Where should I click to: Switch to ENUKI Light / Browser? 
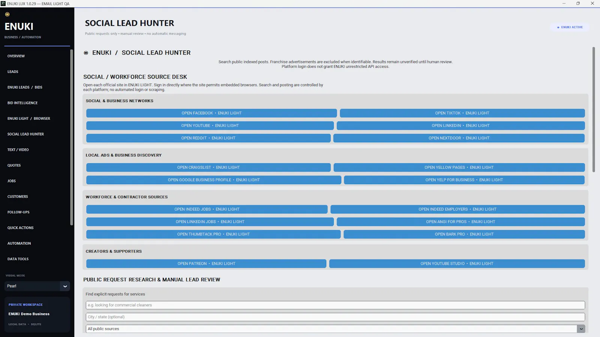(29, 118)
